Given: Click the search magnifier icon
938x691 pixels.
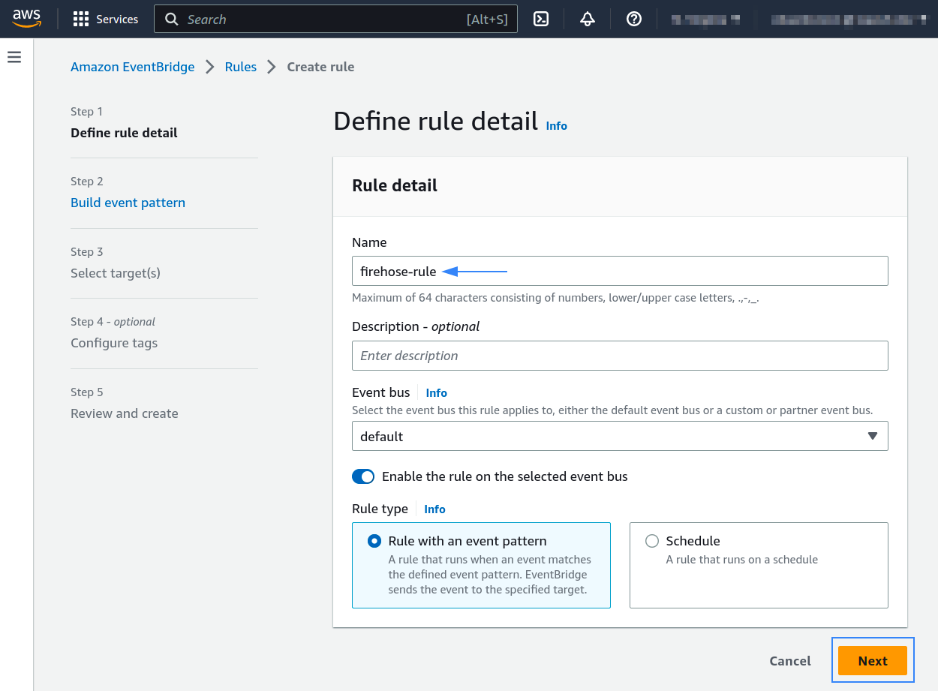Looking at the screenshot, I should [x=172, y=20].
